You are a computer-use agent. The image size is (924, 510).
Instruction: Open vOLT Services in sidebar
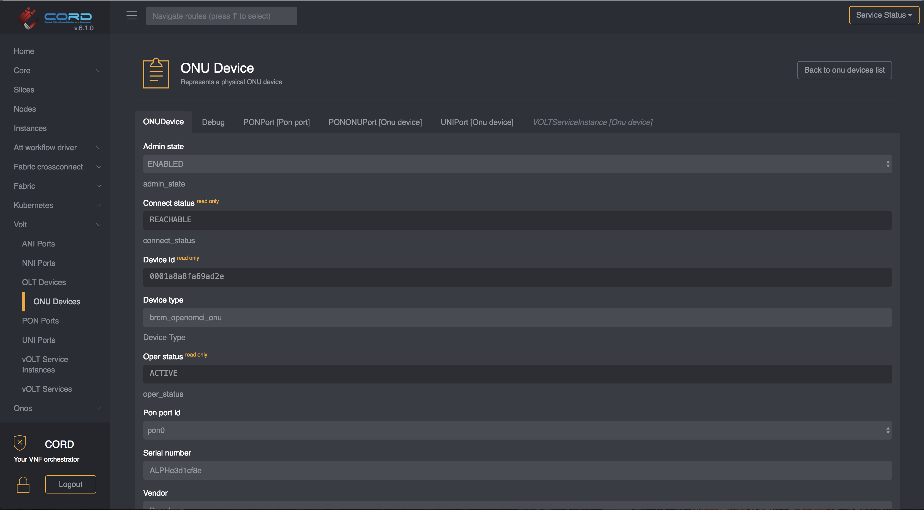pyautogui.click(x=47, y=389)
